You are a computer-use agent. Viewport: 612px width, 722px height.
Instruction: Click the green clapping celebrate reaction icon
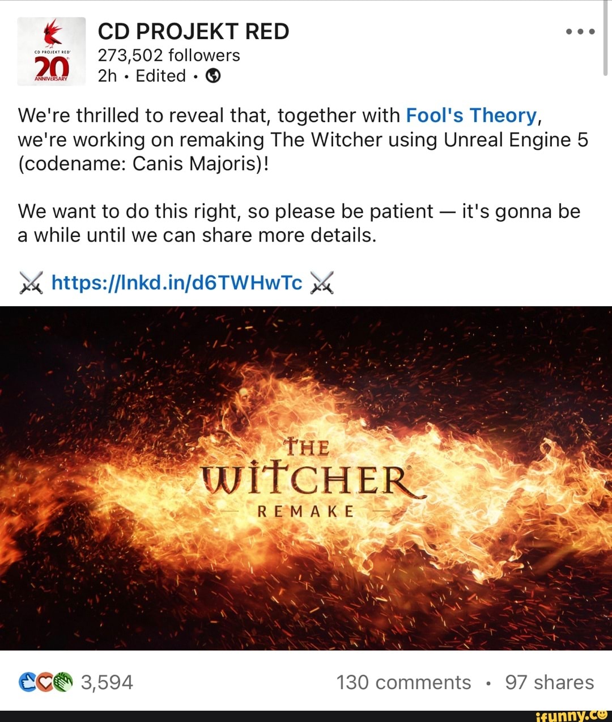(65, 682)
